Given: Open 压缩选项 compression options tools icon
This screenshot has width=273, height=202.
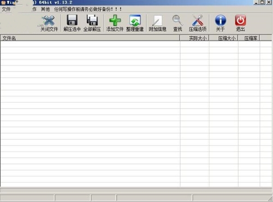Looking at the screenshot, I should (198, 20).
